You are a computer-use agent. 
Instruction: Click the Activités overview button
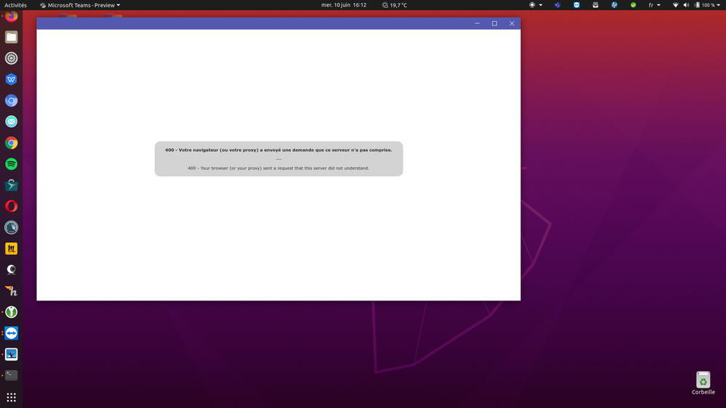[x=16, y=5]
